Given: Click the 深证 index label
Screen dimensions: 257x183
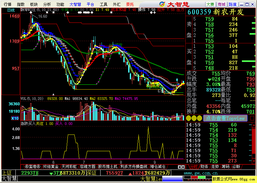Looking at the screenshot, I should click(91, 173).
